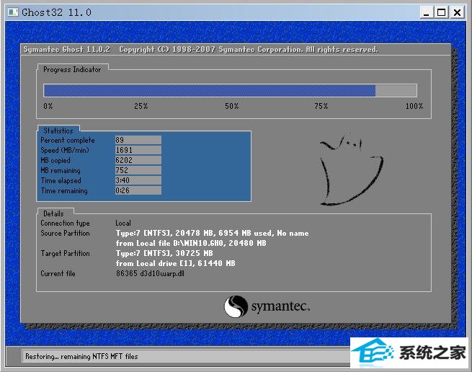Click the ghost mascot drawing

click(x=351, y=169)
